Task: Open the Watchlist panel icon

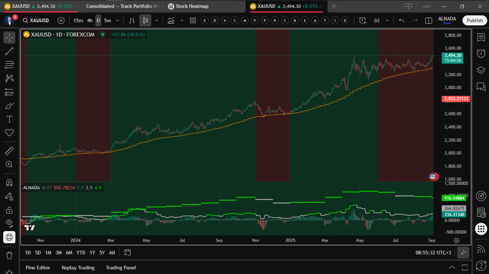Action: [x=481, y=37]
